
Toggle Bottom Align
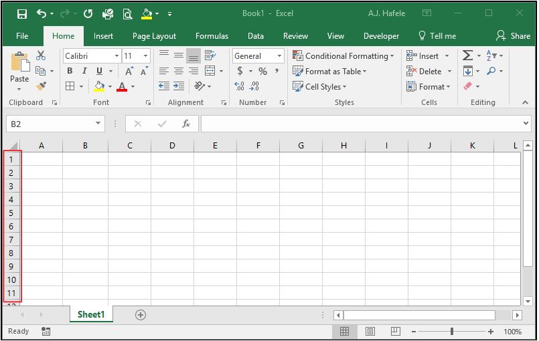point(194,56)
